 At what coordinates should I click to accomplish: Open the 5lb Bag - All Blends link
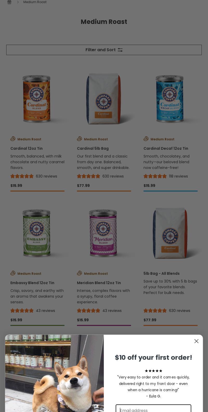coord(161,273)
